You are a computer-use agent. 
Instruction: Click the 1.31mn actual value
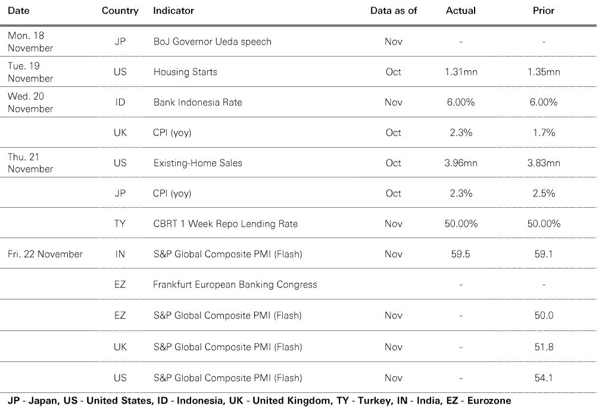460,72
